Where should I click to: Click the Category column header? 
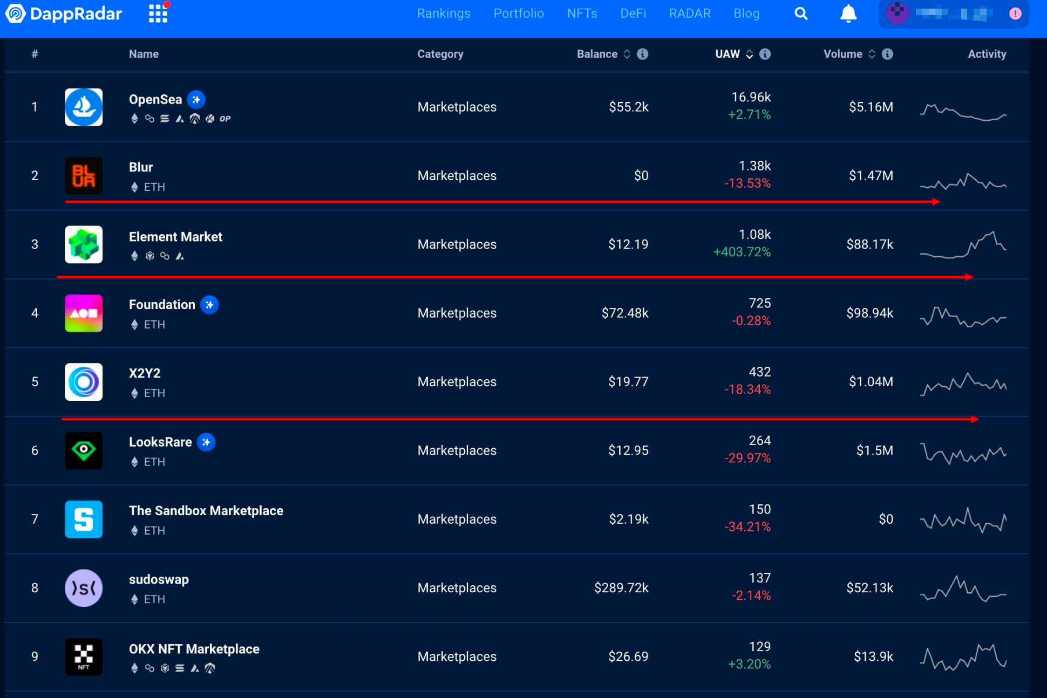coord(440,54)
